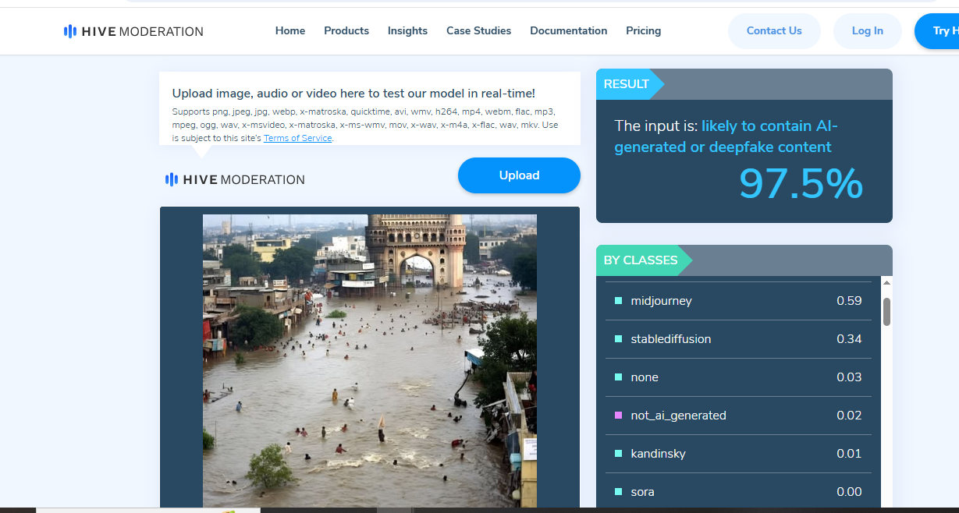The height and width of the screenshot is (513, 959).
Task: Open the Documentation nav link
Action: pyautogui.click(x=568, y=31)
